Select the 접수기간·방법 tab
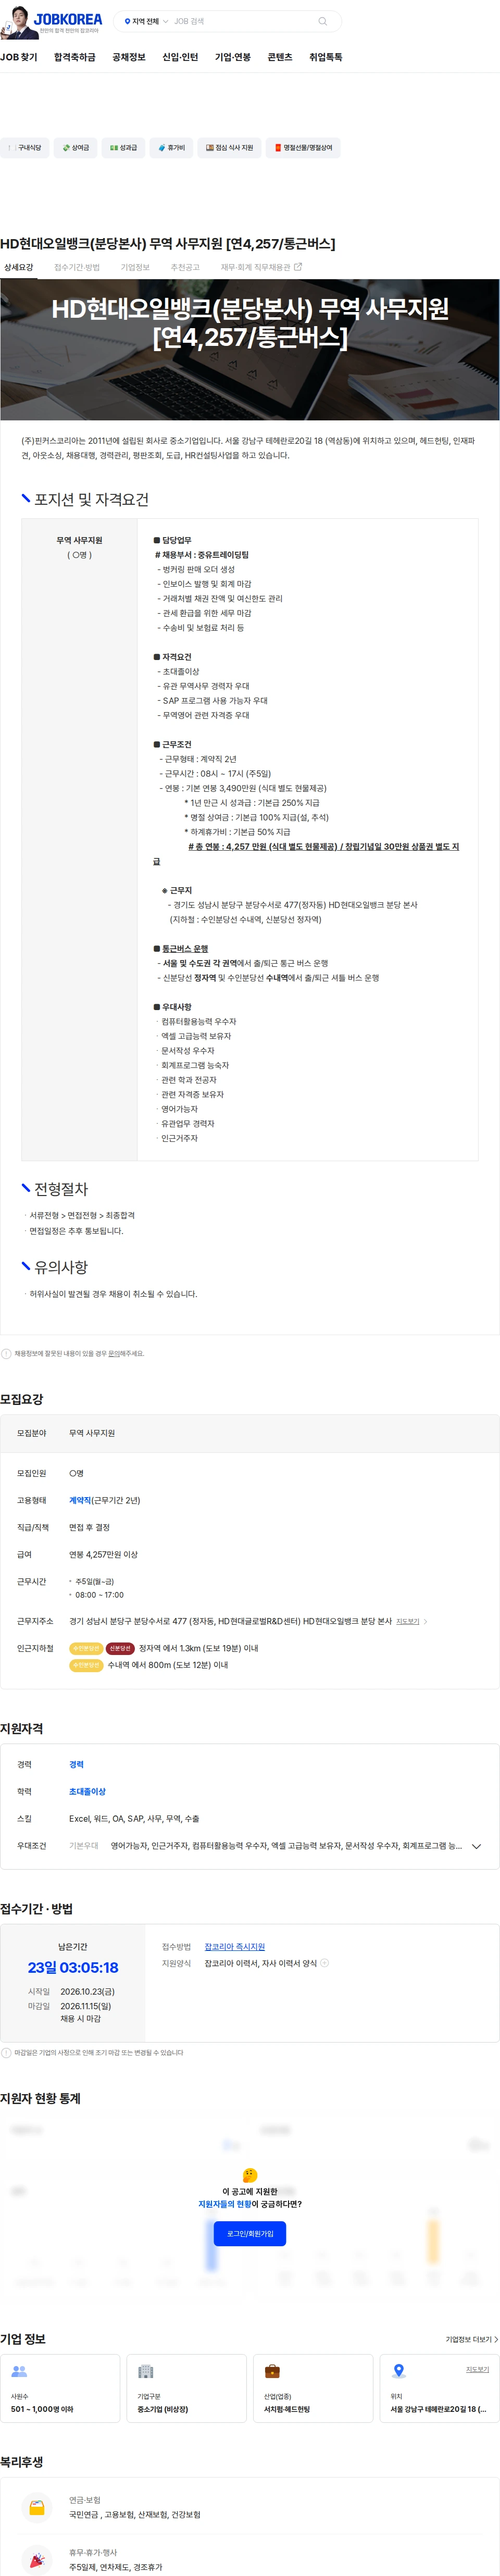Image resolution: width=500 pixels, height=2576 pixels. [x=77, y=267]
